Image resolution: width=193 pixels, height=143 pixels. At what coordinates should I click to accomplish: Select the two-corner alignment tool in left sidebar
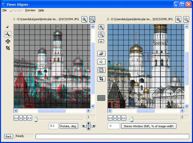pos(8,34)
